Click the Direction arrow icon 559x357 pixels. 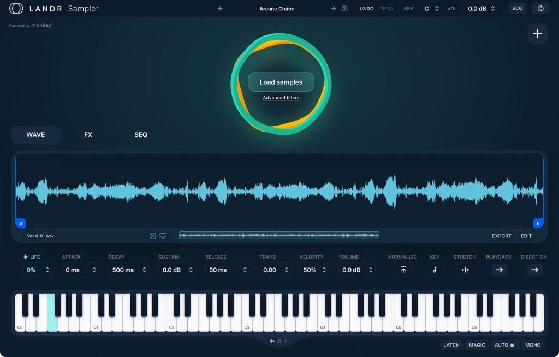(534, 270)
